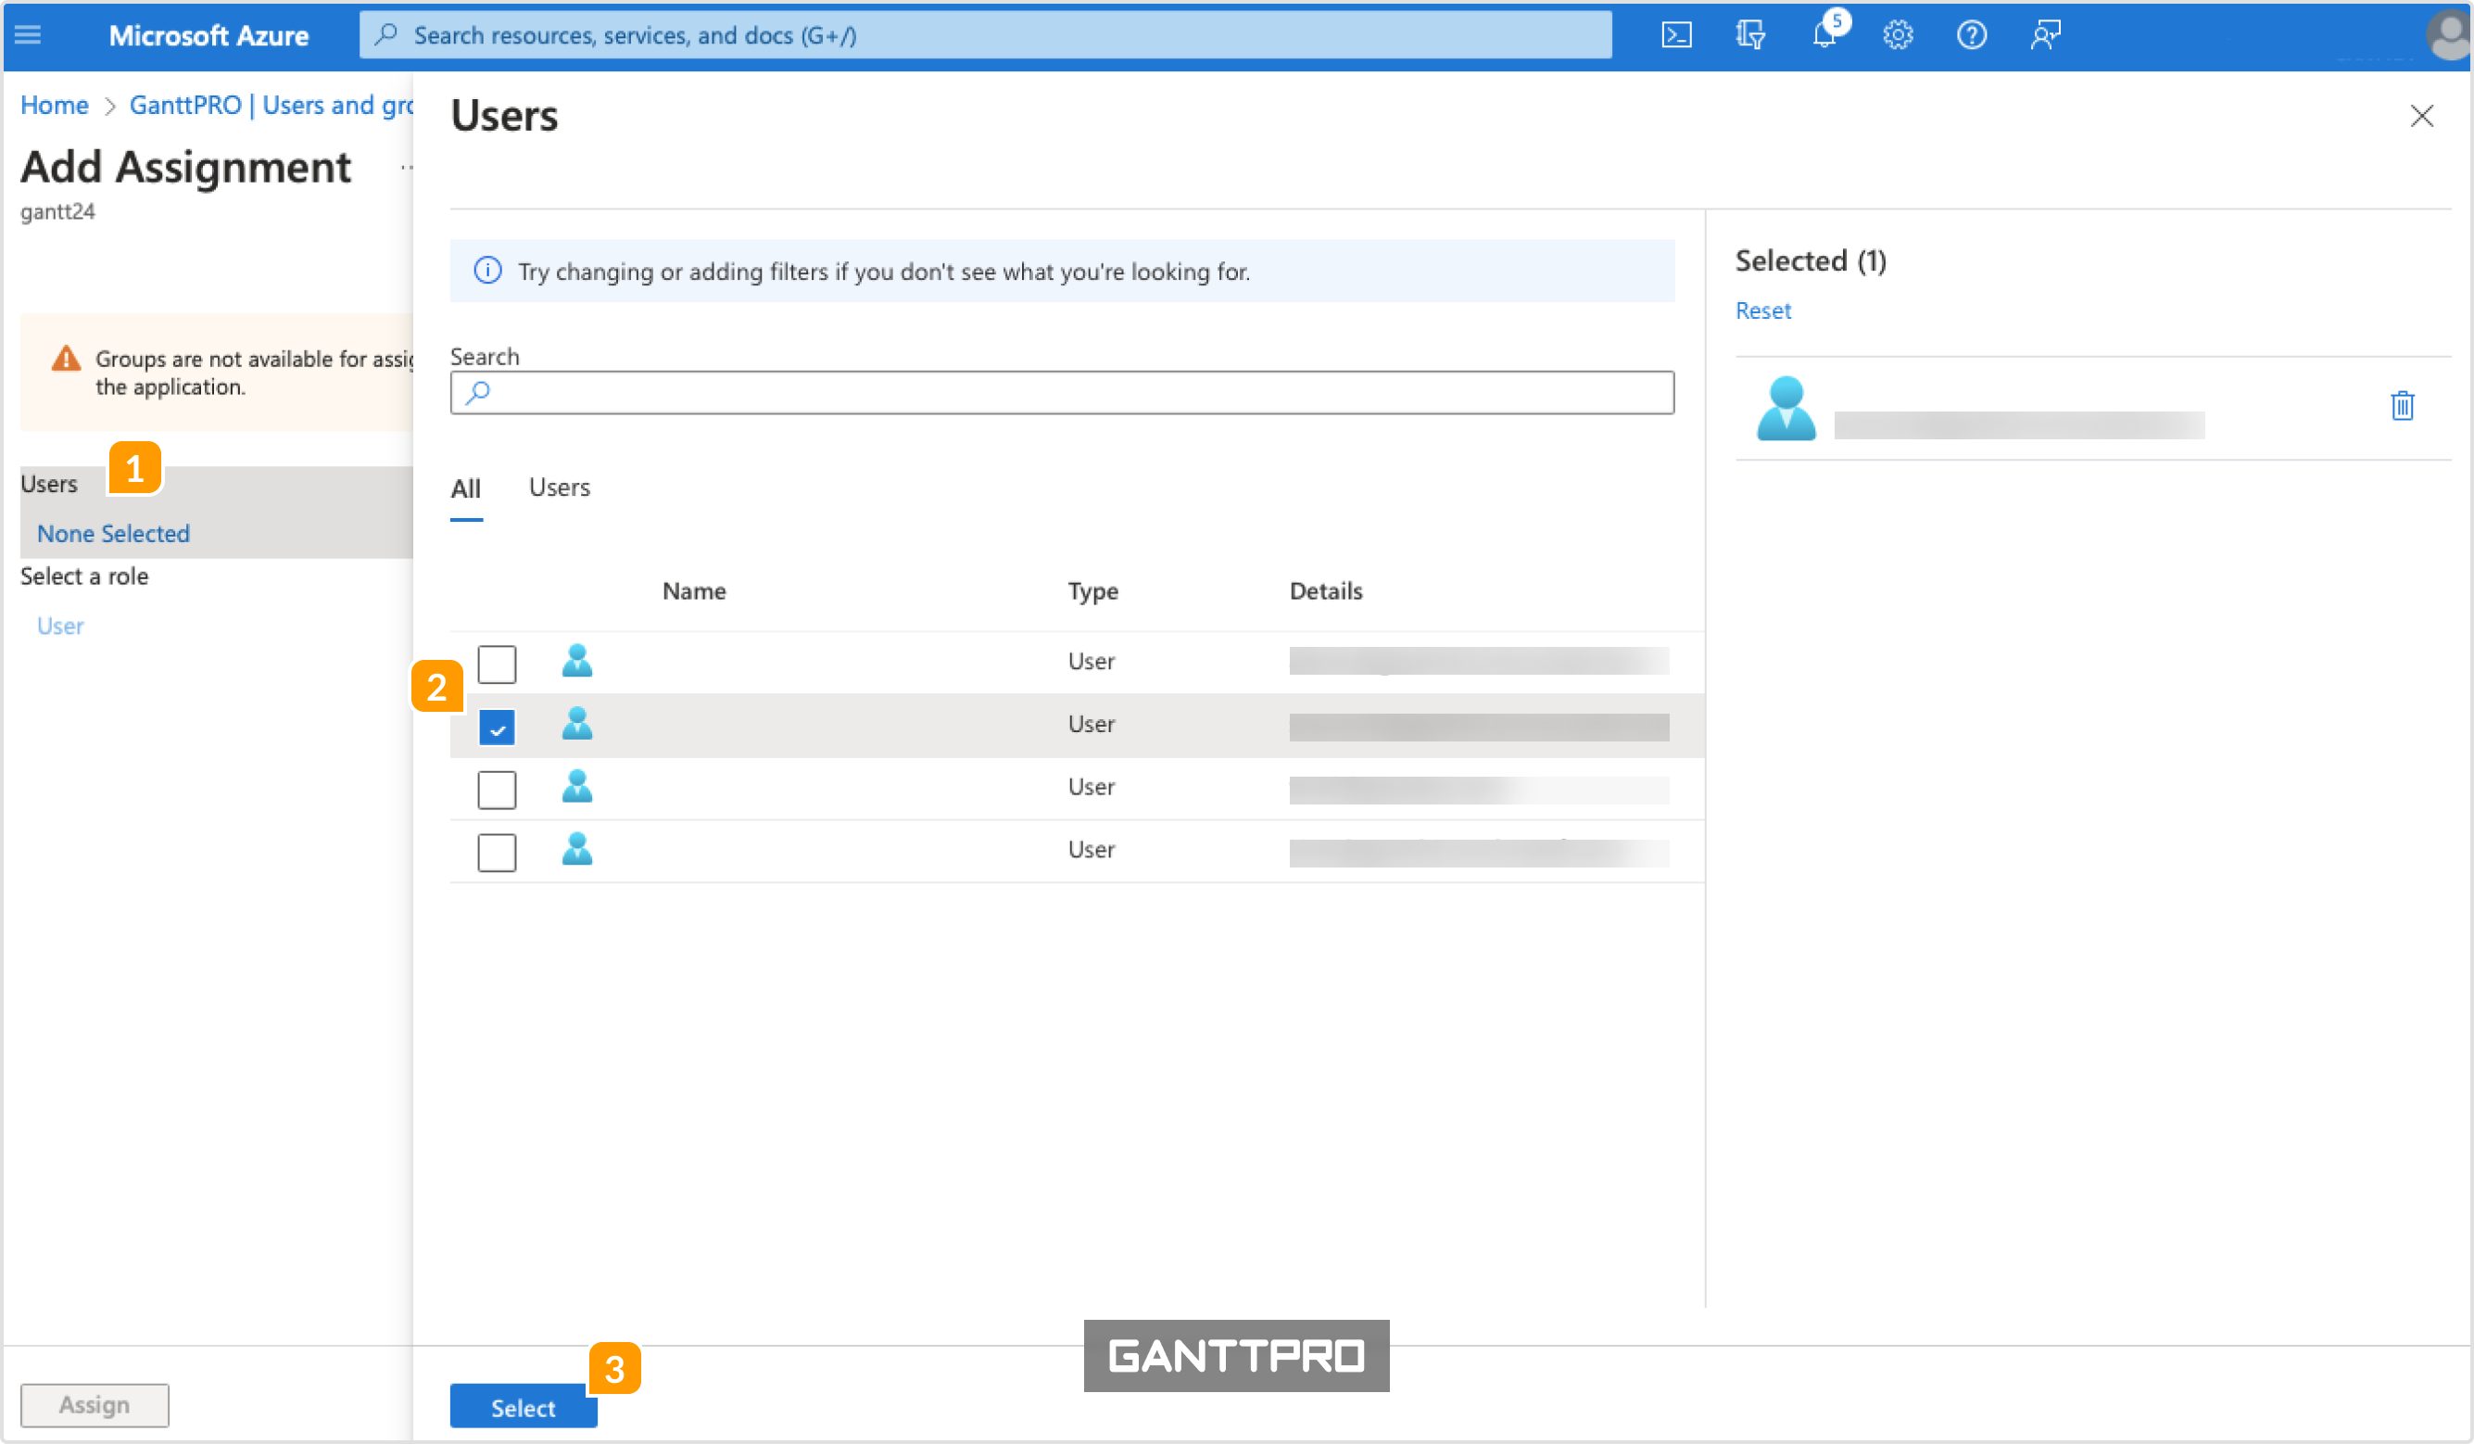The width and height of the screenshot is (2474, 1444).
Task: Click the Assign button
Action: pyautogui.click(x=95, y=1405)
